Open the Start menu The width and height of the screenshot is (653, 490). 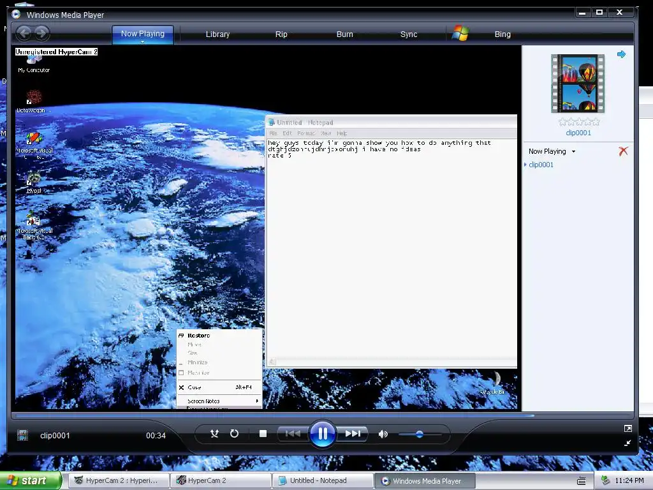[31, 481]
